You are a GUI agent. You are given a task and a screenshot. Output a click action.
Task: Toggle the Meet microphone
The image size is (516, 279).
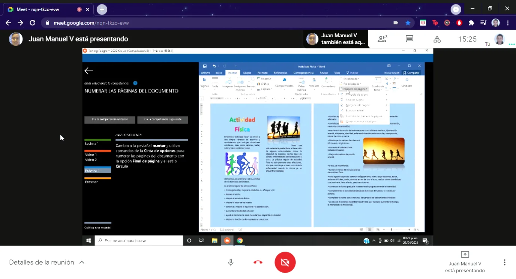(231, 262)
